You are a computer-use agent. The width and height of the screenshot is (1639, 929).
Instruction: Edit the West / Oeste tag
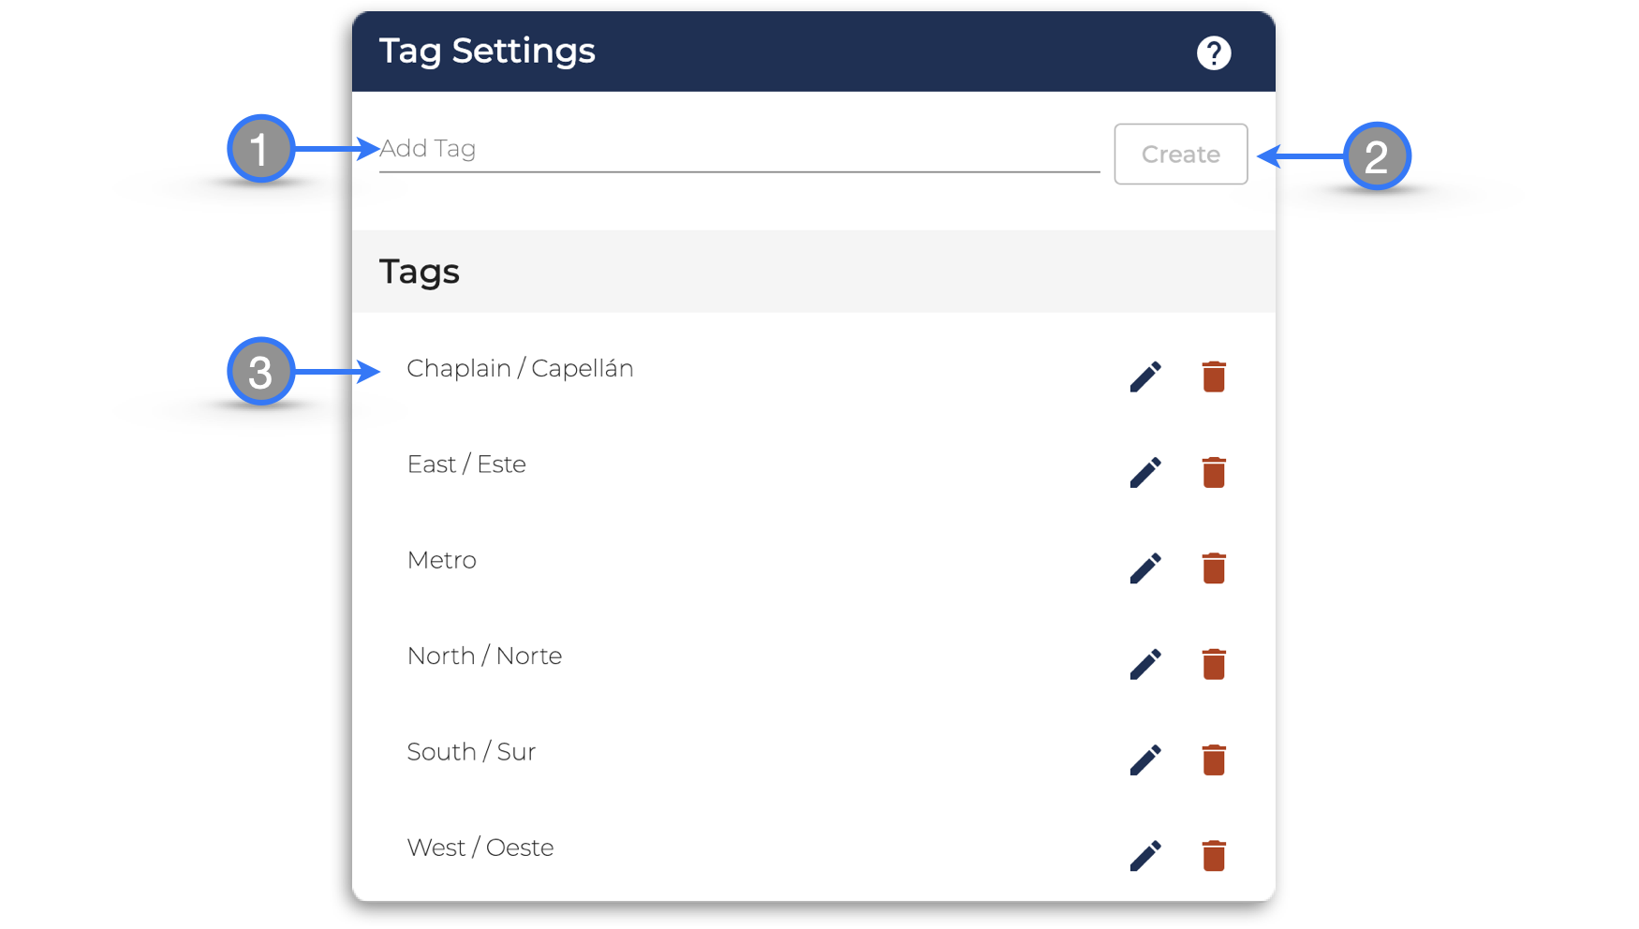point(1145,855)
